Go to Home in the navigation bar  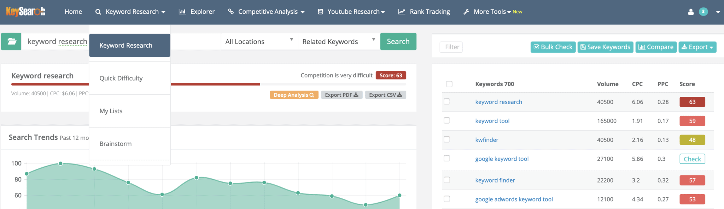73,12
